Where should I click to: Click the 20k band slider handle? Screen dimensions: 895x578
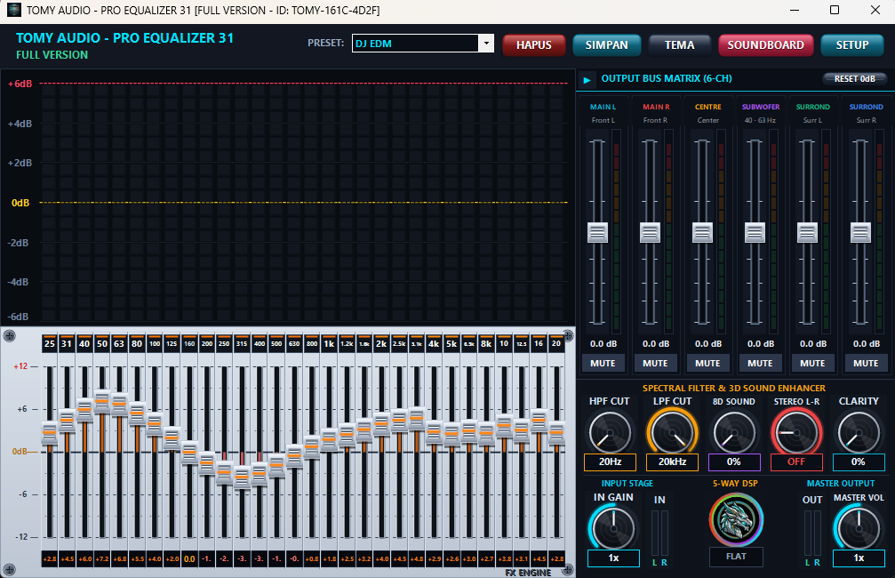pos(556,432)
